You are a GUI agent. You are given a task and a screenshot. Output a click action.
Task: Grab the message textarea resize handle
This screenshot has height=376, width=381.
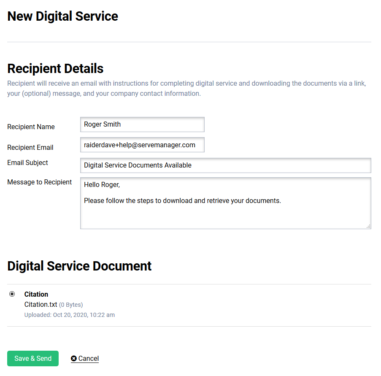point(368,226)
